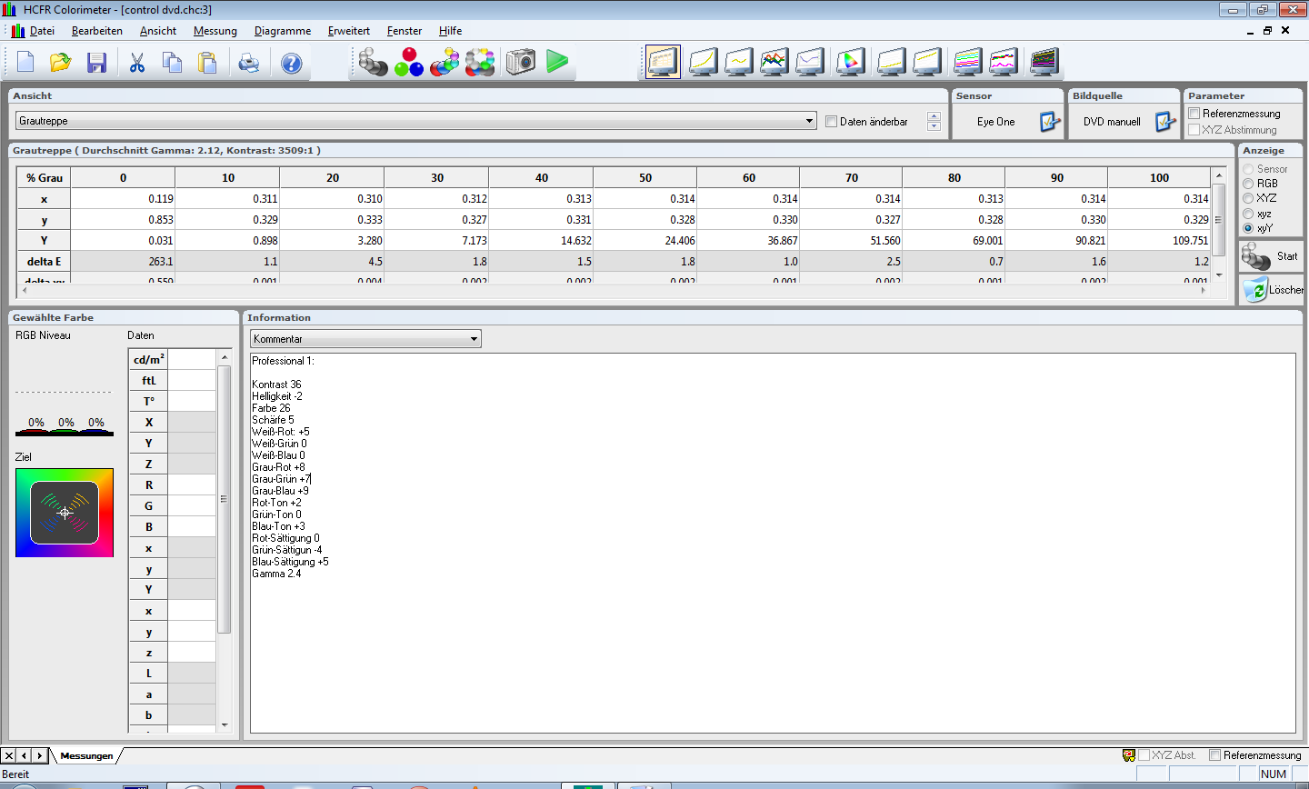Configure the Eye One sensor icon
1309x789 pixels.
[1049, 121]
